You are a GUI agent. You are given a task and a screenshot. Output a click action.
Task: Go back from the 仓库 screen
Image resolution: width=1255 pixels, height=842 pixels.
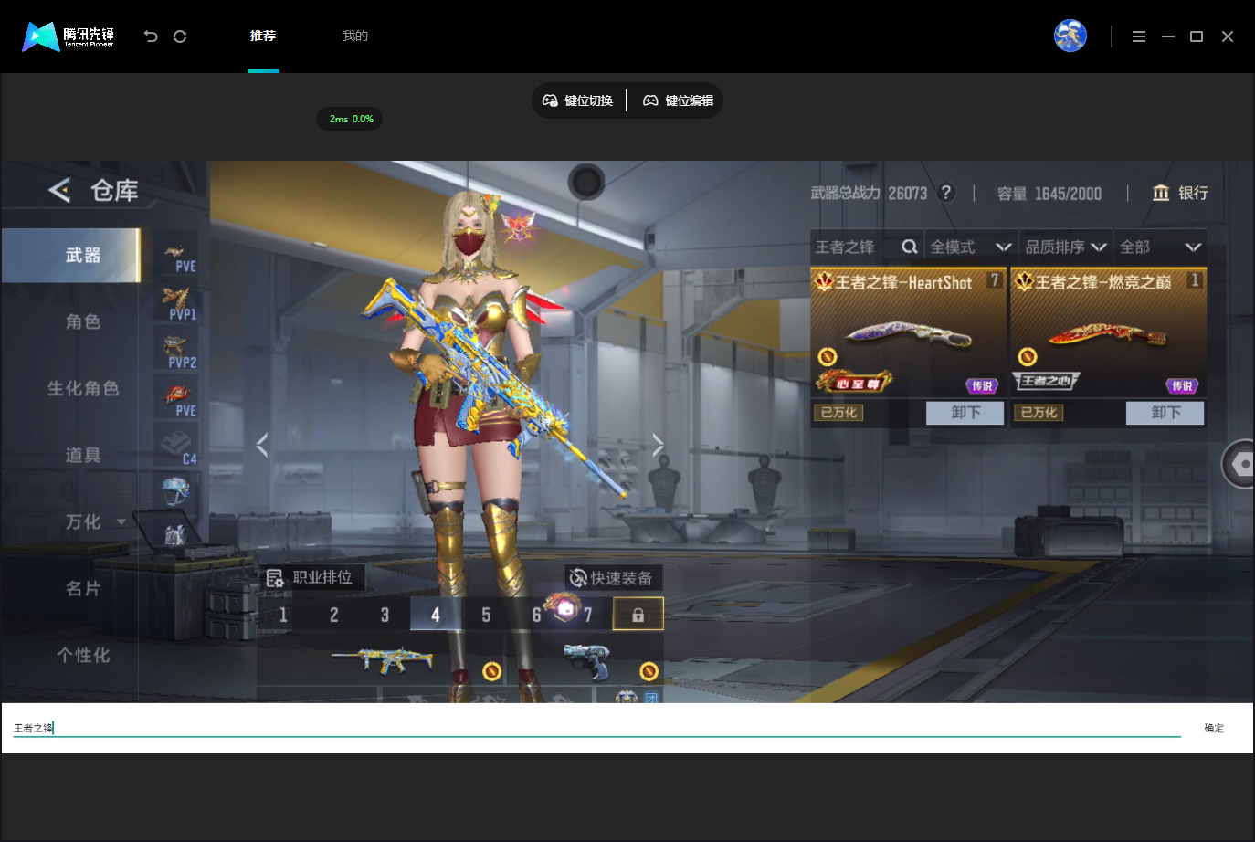click(59, 190)
